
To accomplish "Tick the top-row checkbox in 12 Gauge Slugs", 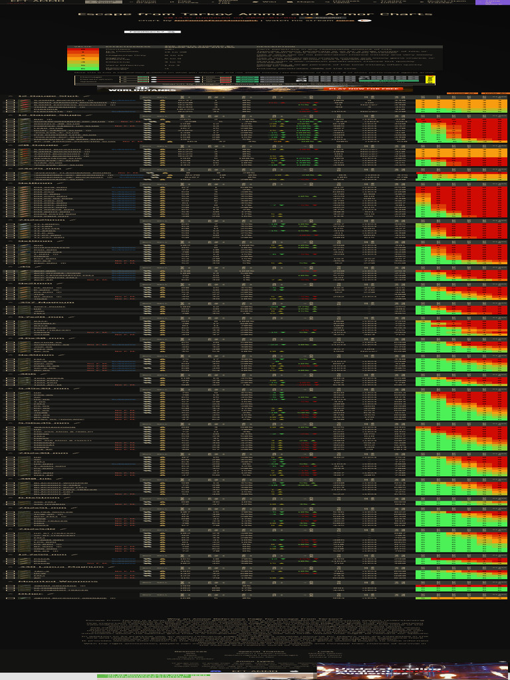I will tap(10, 120).
